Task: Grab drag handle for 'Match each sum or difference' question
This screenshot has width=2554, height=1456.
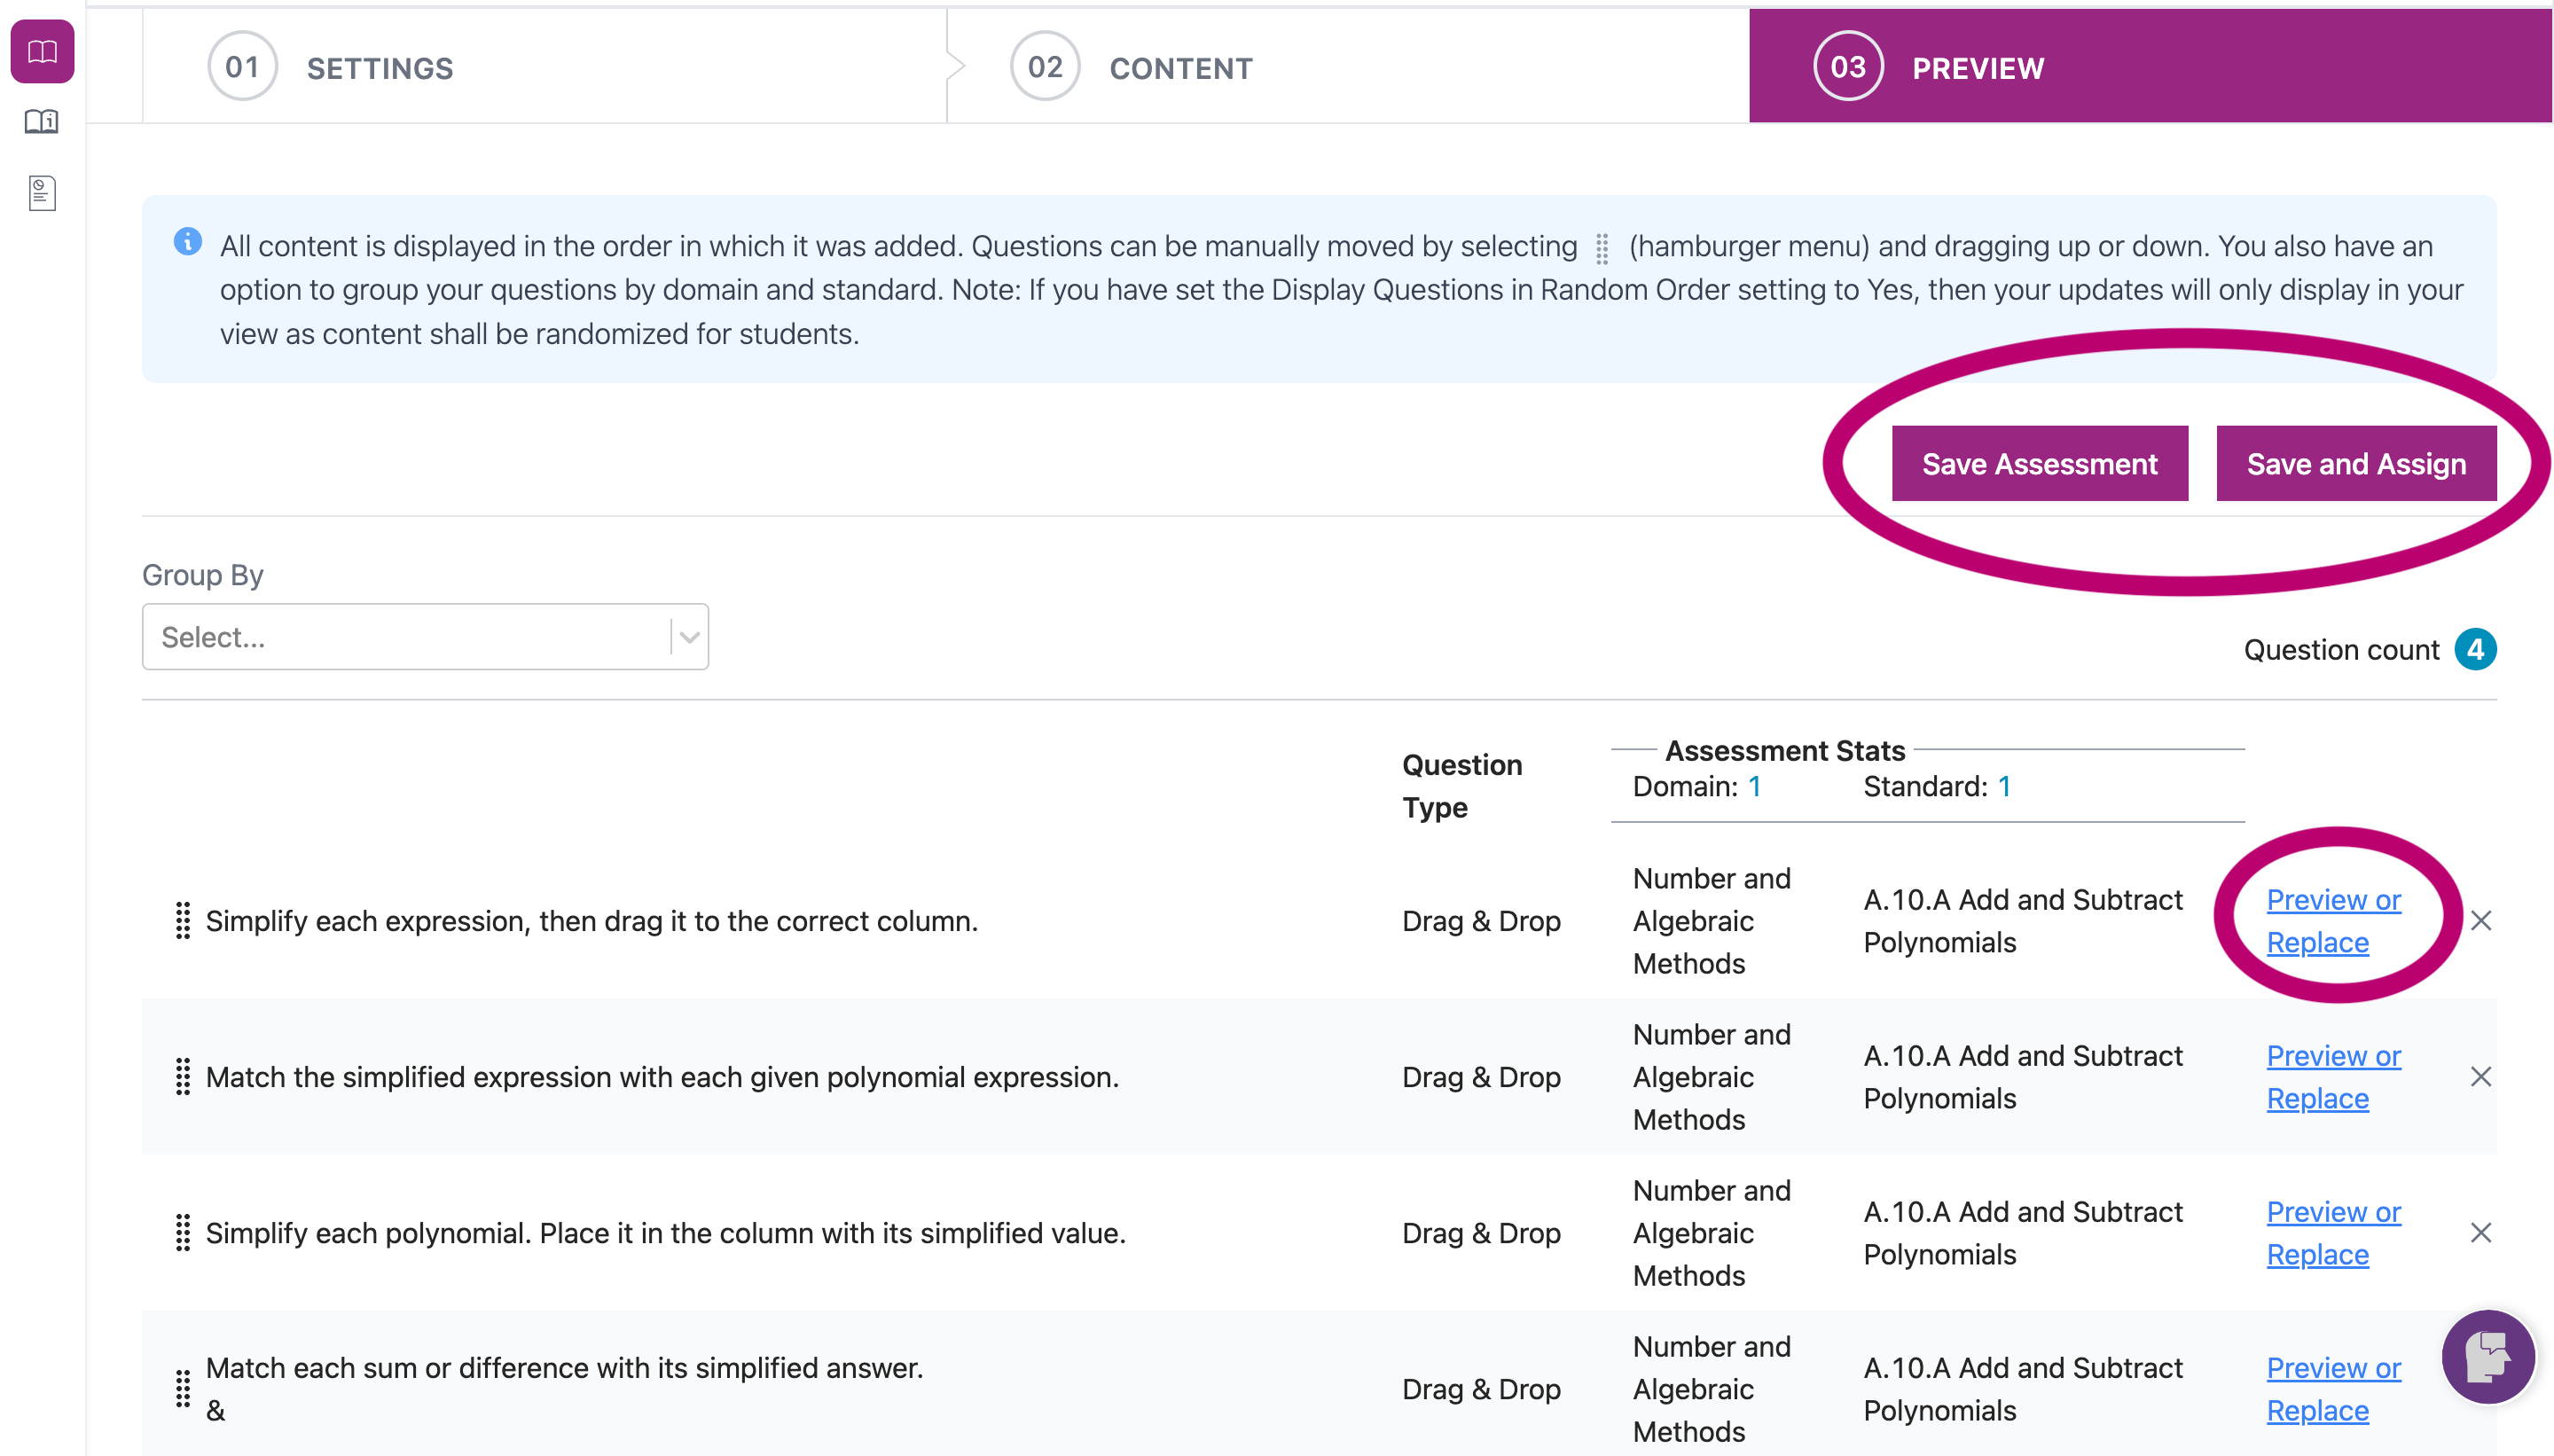Action: pyautogui.click(x=183, y=1389)
